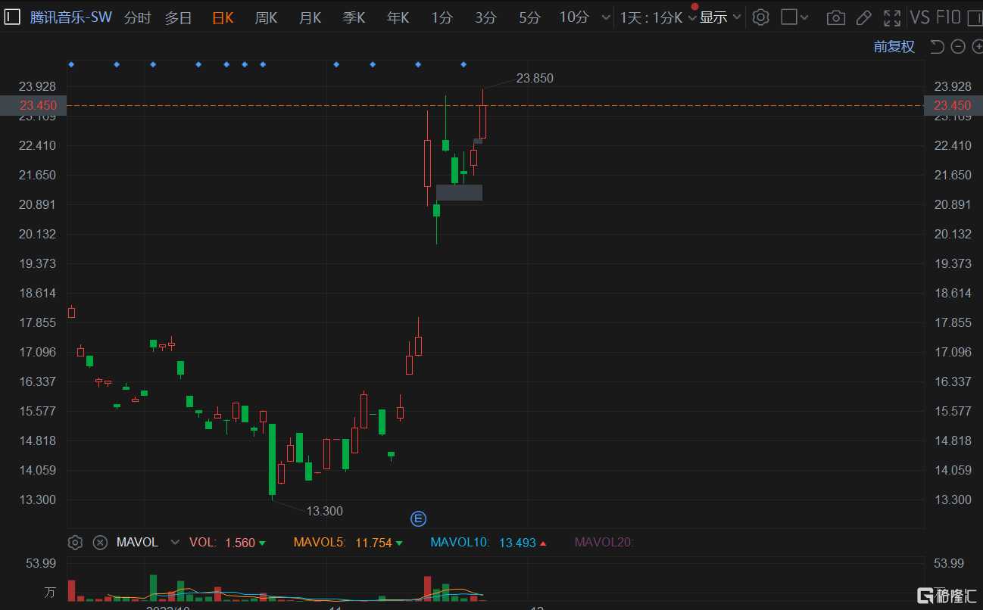Click the blue E earnings marker
This screenshot has width=983, height=610.
[x=418, y=518]
